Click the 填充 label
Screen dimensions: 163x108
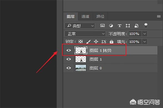click(122, 42)
